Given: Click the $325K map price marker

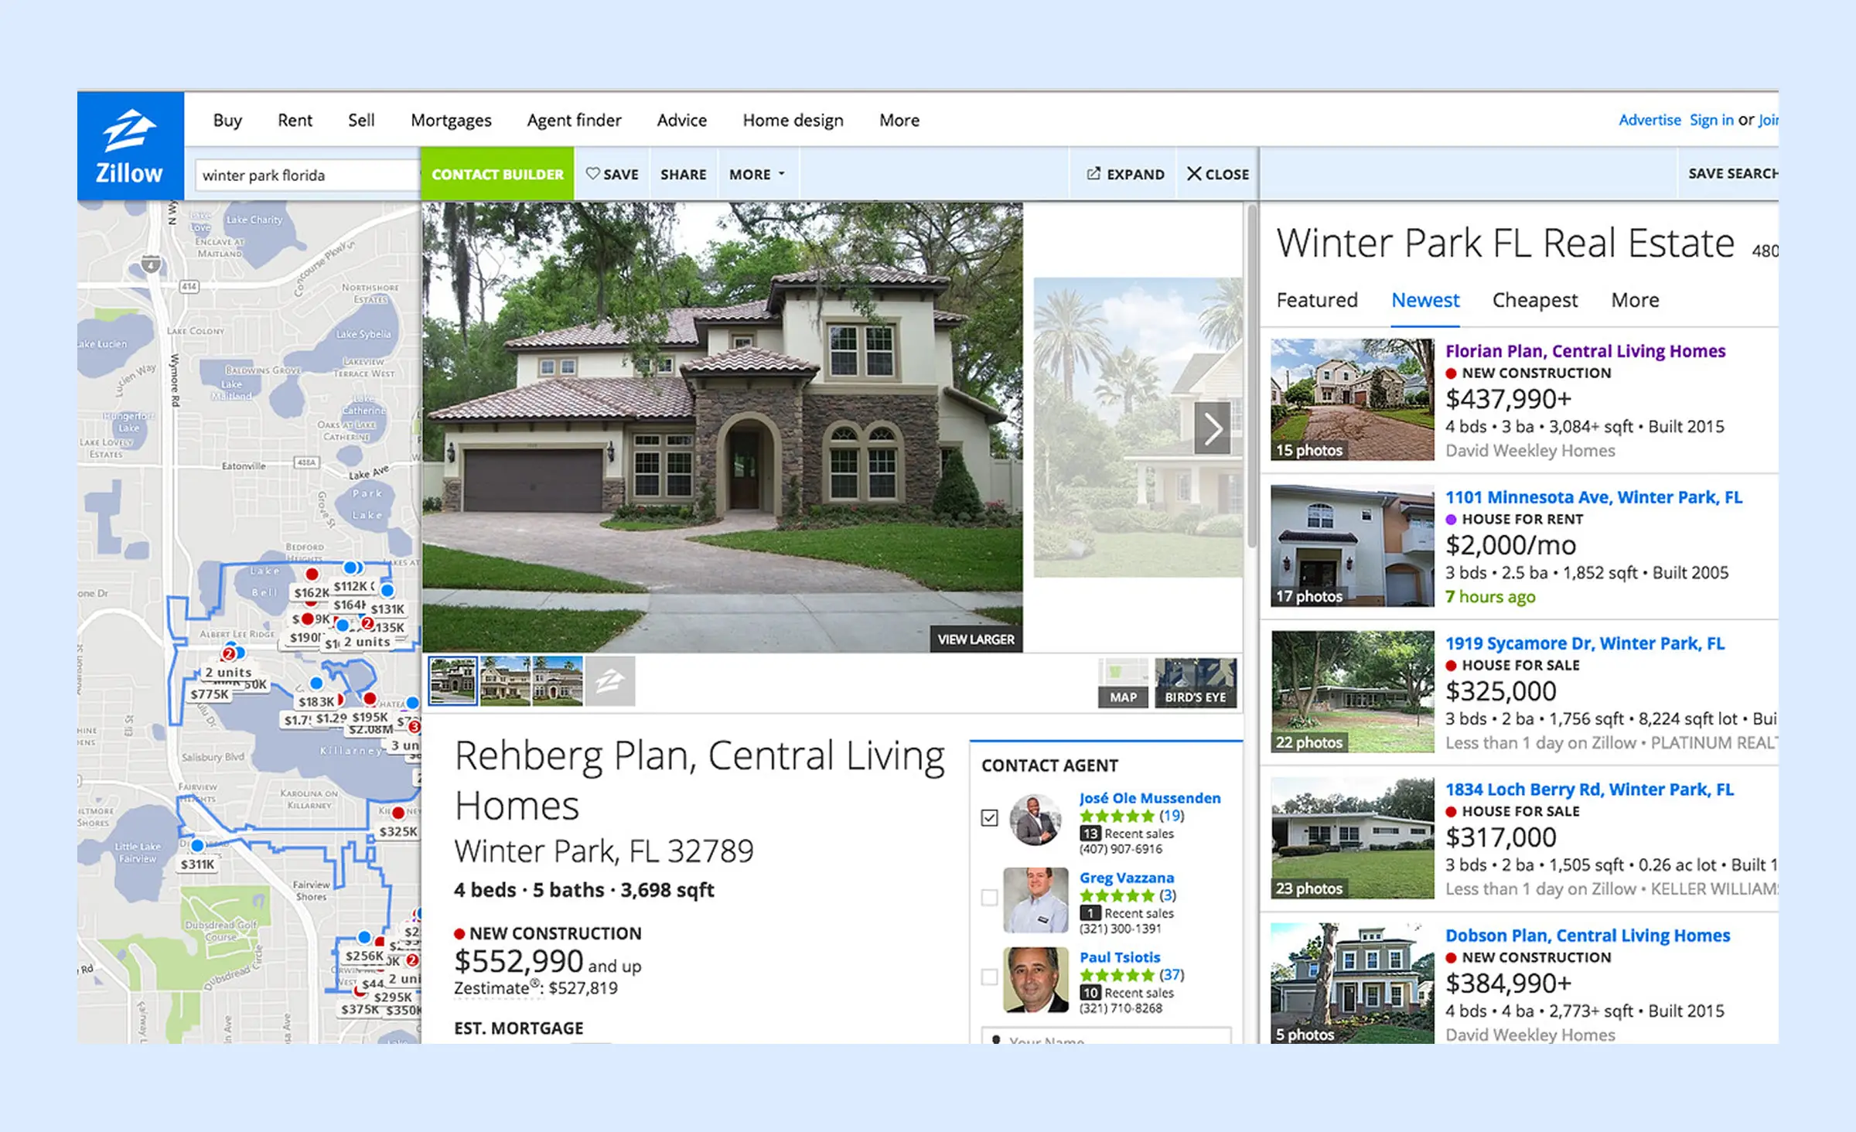Looking at the screenshot, I should (398, 831).
